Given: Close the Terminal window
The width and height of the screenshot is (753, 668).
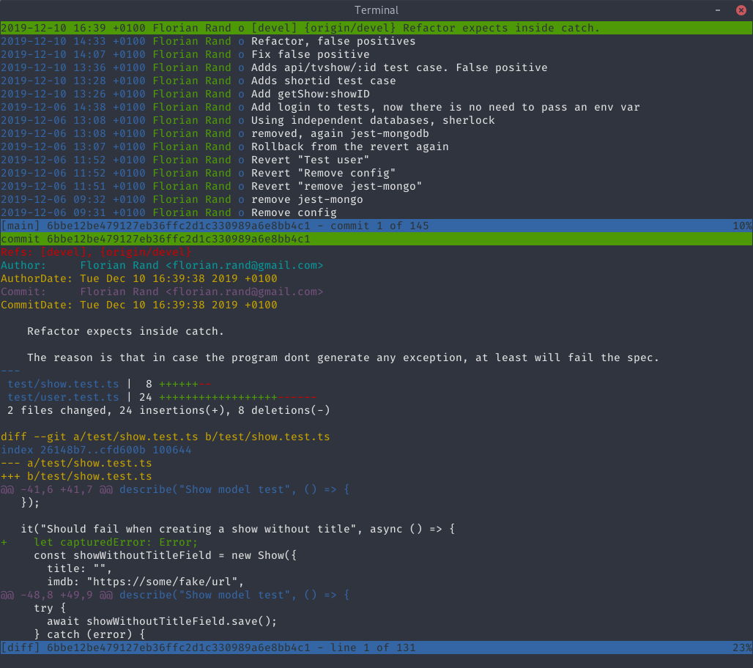Looking at the screenshot, I should point(741,10).
